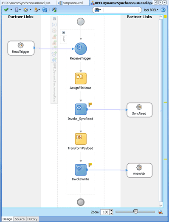This screenshot has width=169, height=222.
Task: Click the left tab-scroll arrow
Action: click(x=156, y=3)
